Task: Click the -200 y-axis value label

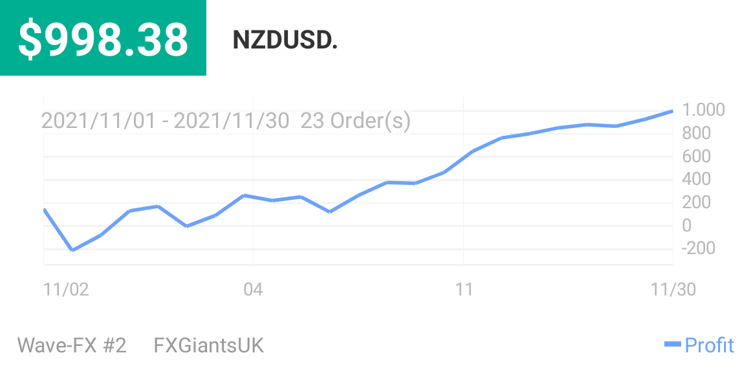Action: [x=699, y=248]
